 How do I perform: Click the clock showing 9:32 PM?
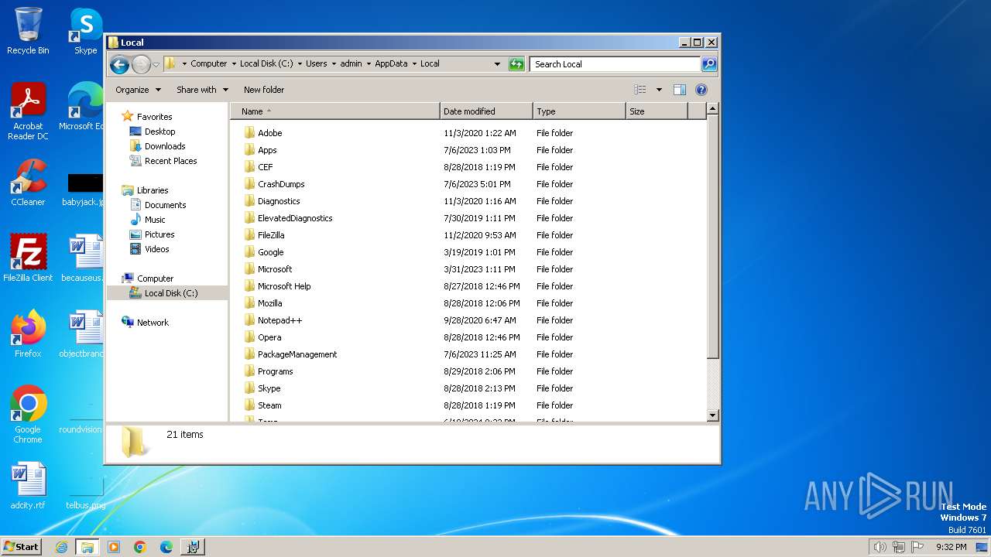pos(951,547)
